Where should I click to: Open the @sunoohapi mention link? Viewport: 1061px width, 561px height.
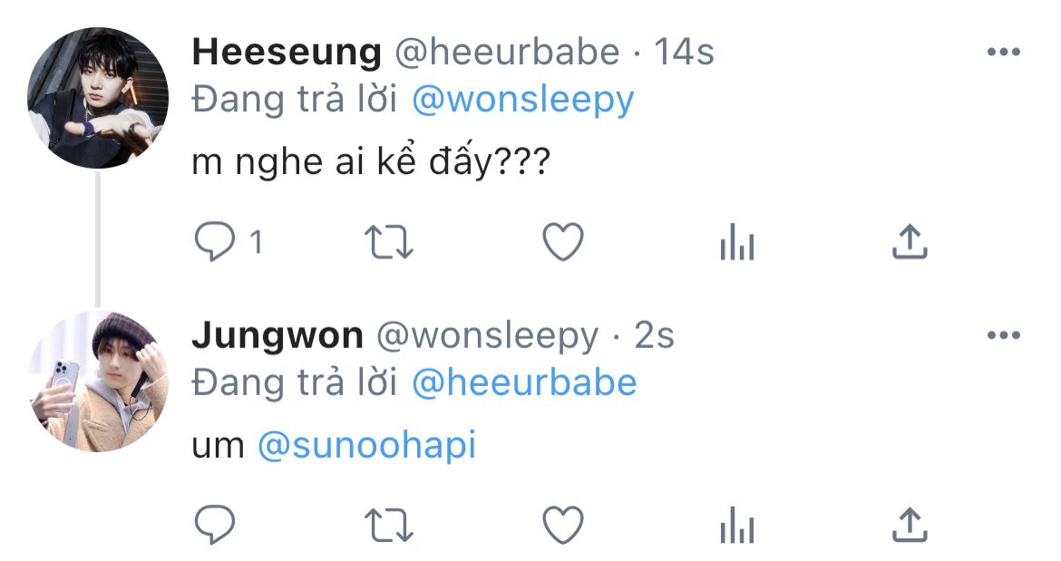[366, 446]
